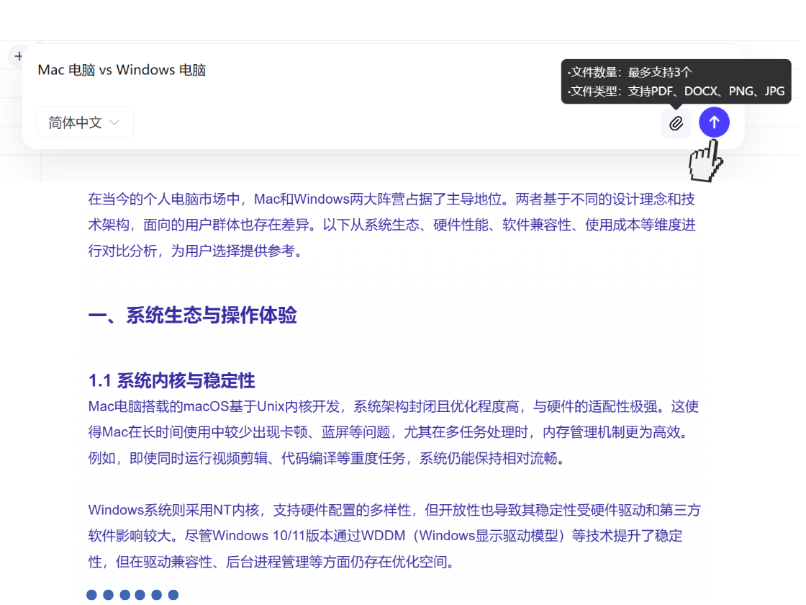Click the chevron next to 简体中文

point(114,122)
